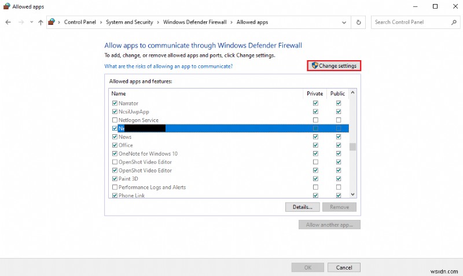Select the NcsiUwpApp row text

(134, 112)
